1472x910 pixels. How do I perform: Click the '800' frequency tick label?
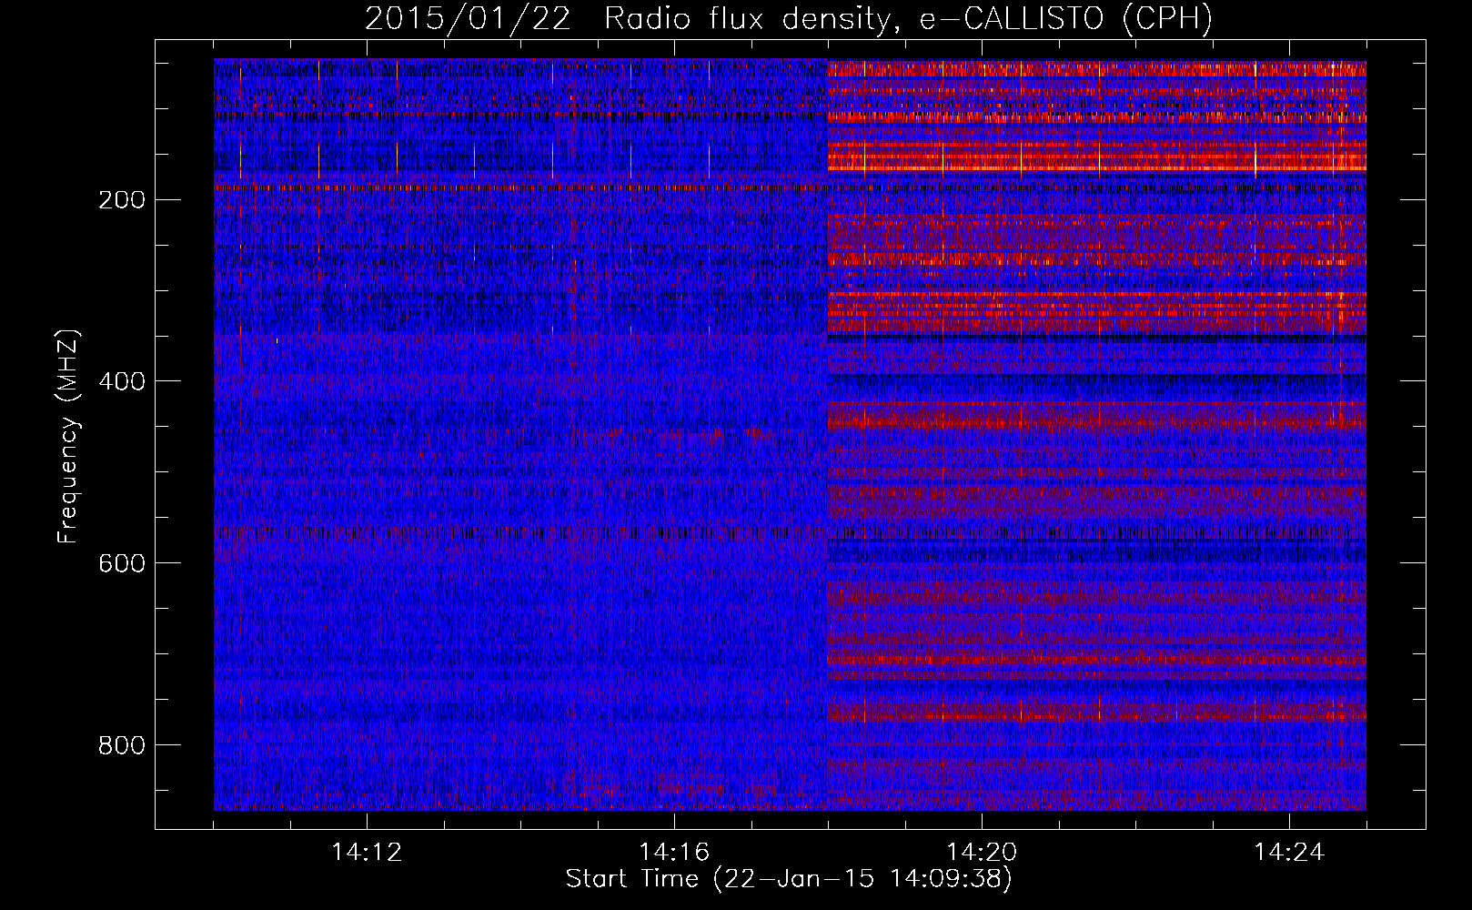point(121,746)
